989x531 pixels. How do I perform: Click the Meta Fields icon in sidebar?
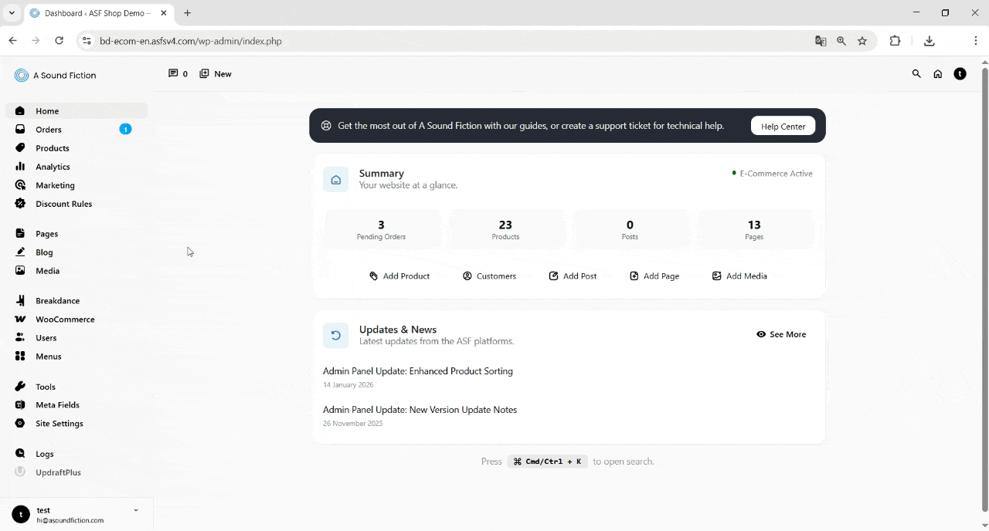click(20, 404)
